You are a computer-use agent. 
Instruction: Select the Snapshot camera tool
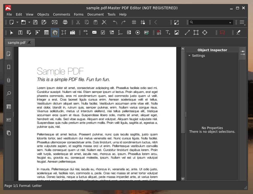pyautogui.click(x=73, y=32)
